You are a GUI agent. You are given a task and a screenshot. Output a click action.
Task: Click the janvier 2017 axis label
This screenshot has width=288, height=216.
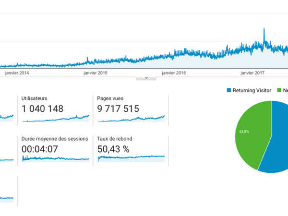coord(252,73)
